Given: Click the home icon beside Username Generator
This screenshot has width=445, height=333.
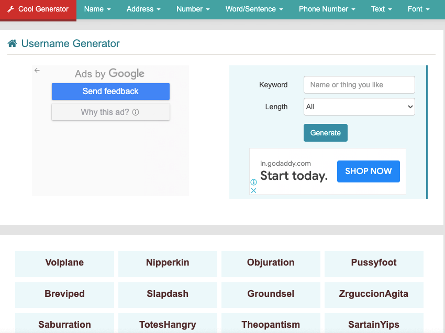Looking at the screenshot, I should click(12, 44).
